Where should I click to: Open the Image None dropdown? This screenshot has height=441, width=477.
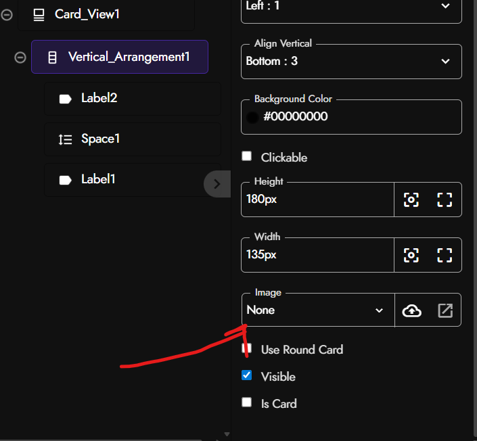point(318,310)
